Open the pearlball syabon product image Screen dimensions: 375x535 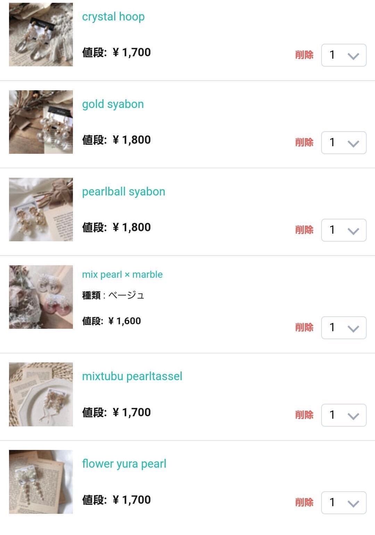41,209
